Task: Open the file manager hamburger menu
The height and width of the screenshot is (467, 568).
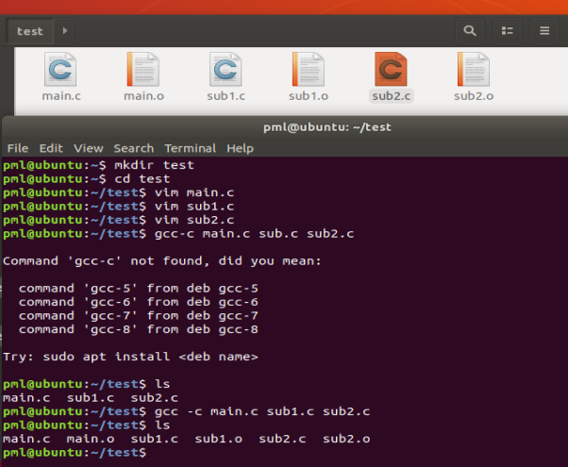Action: (544, 31)
